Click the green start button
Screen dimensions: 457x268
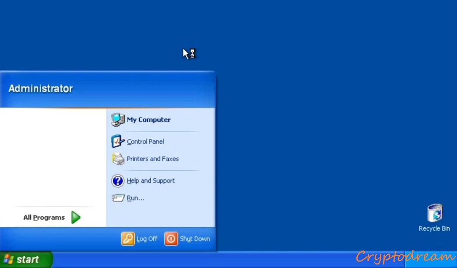coord(26,260)
